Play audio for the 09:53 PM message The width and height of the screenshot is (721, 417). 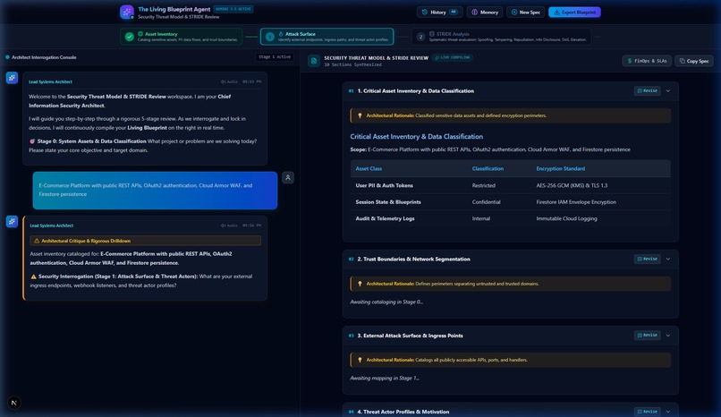coord(229,81)
